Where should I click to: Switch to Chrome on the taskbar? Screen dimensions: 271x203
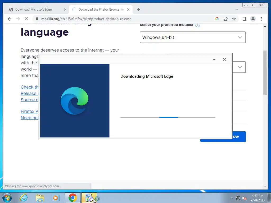click(73, 198)
